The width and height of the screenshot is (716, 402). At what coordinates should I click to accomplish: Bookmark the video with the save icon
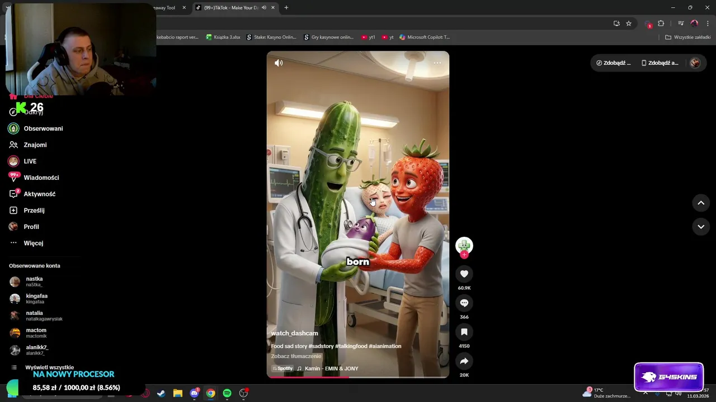(x=464, y=332)
